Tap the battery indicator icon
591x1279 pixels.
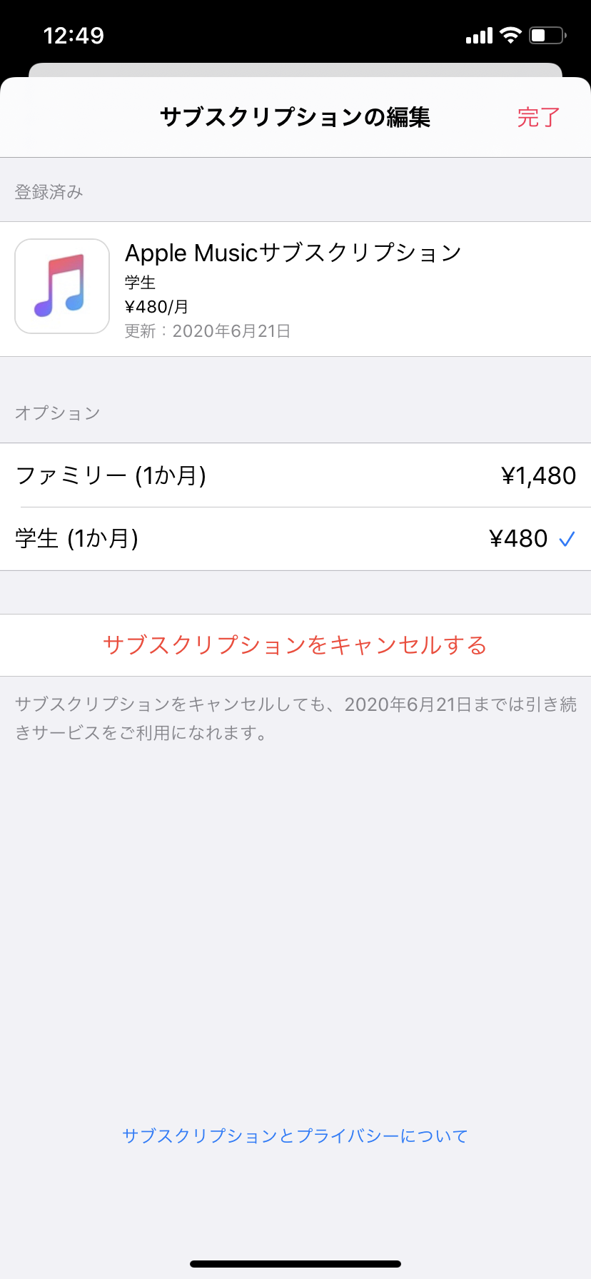click(x=547, y=35)
